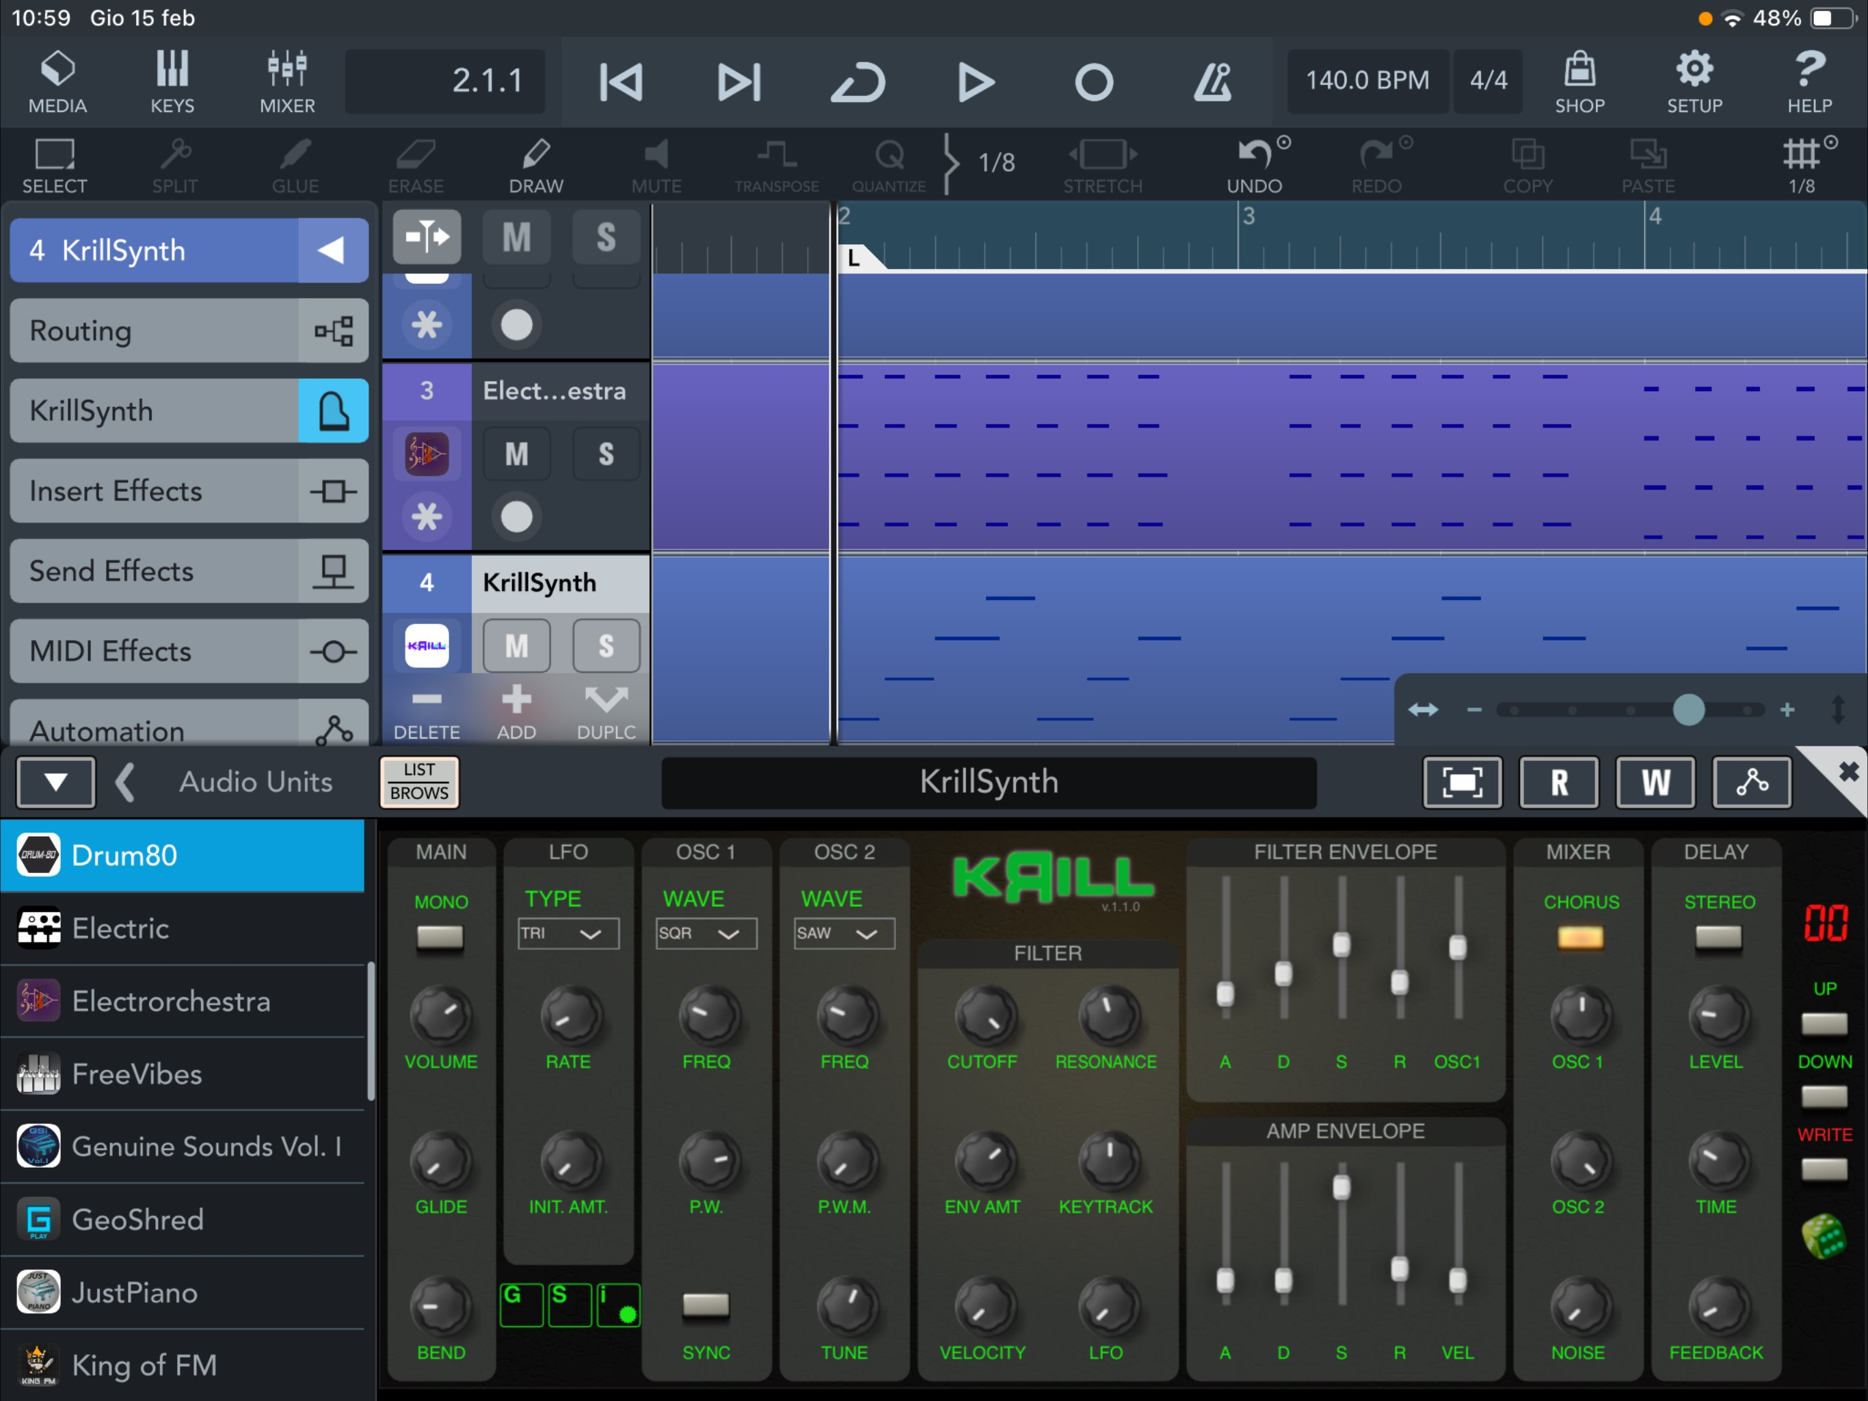Solo the KrillSynth track 4
The height and width of the screenshot is (1401, 1868).
606,646
